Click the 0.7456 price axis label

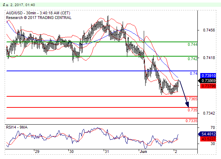[x=209, y=30]
